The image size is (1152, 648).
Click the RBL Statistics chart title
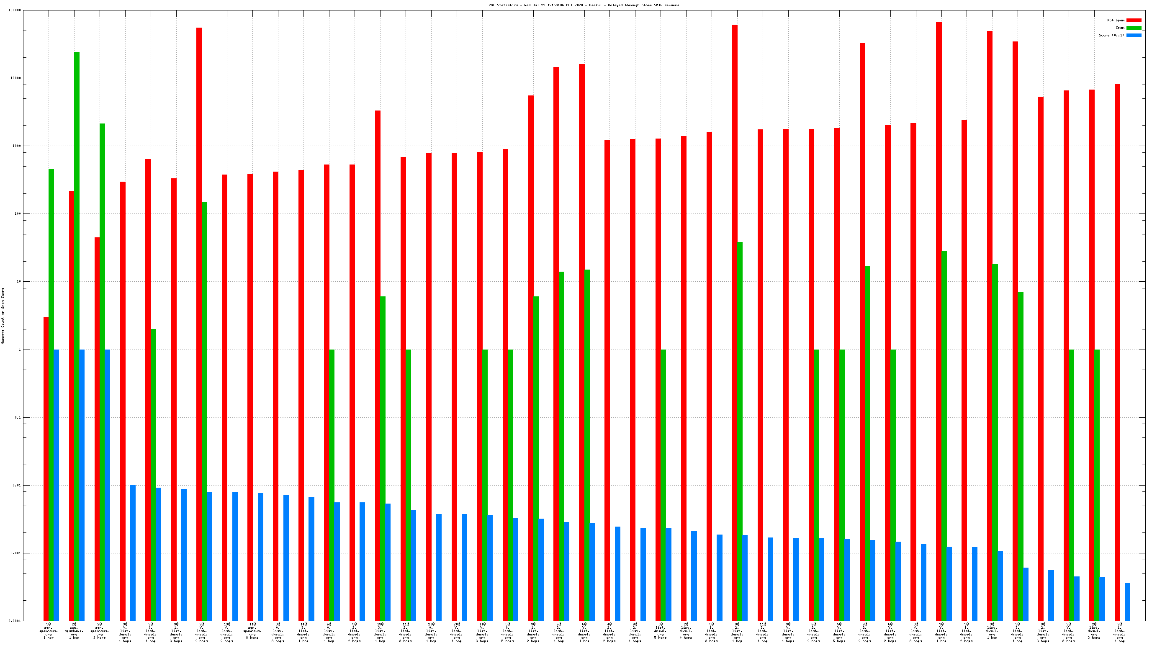tap(583, 5)
